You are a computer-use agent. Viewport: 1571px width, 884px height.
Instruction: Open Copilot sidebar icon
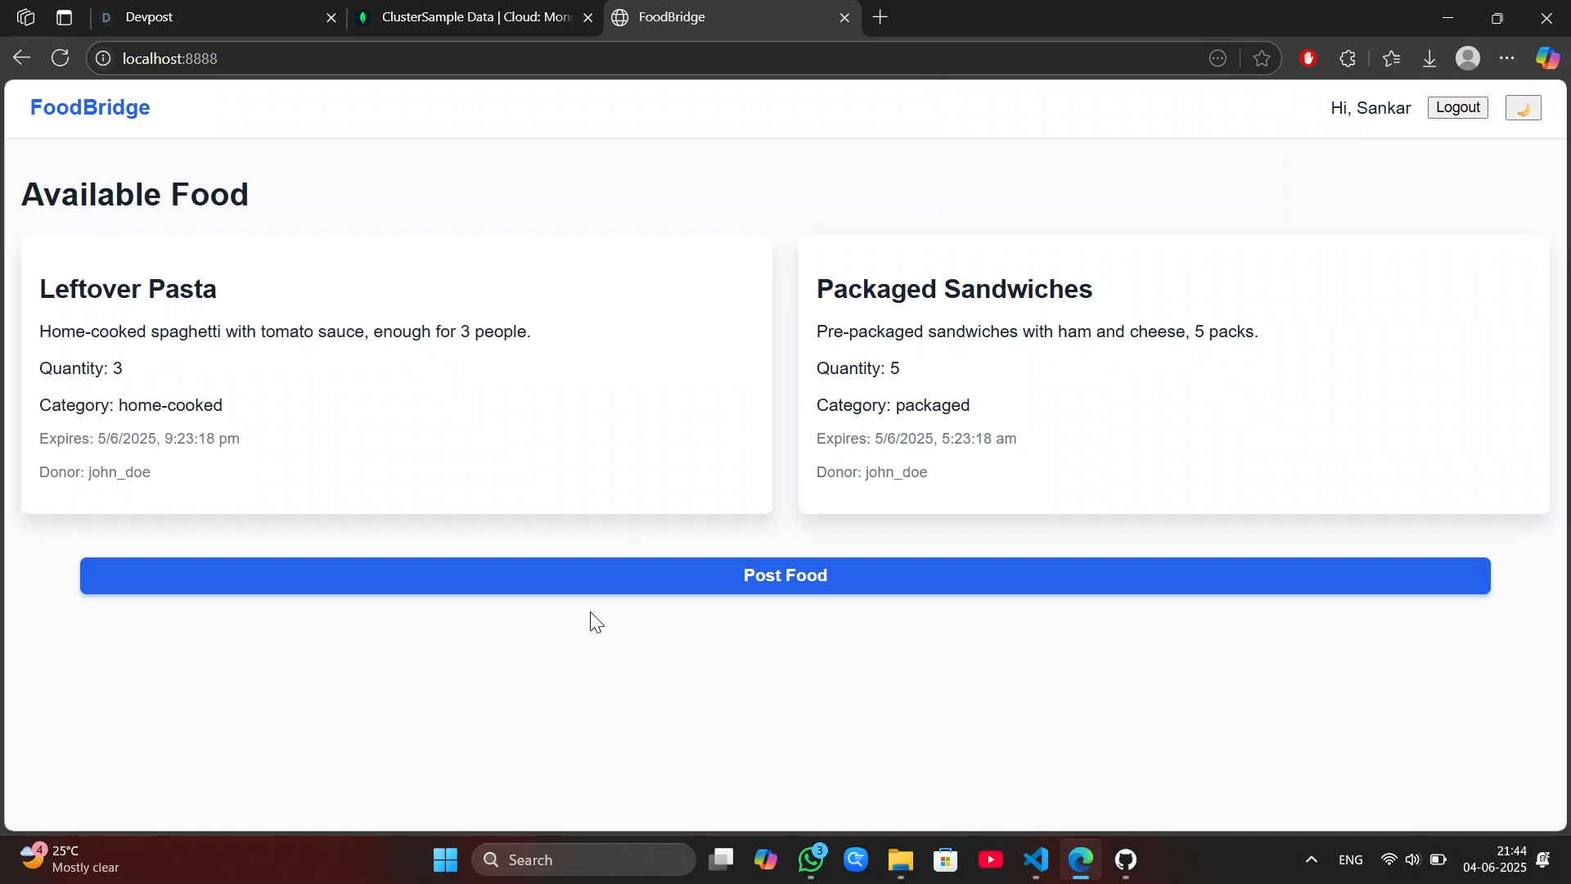tap(1547, 58)
